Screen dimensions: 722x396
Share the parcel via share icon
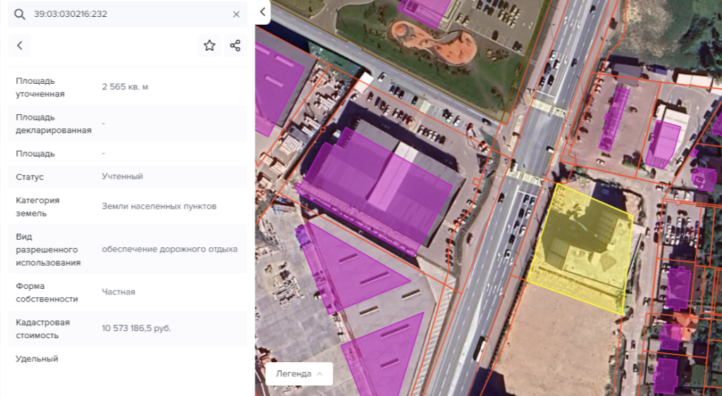pyautogui.click(x=235, y=45)
